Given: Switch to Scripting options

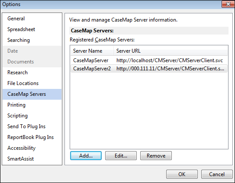Looking at the screenshot, I should 17,116.
